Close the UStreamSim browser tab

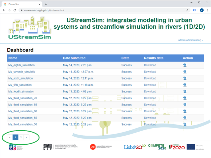tap(40, 4)
